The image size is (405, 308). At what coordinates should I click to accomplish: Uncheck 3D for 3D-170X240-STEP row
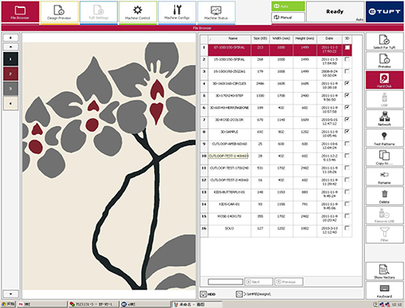(347, 96)
